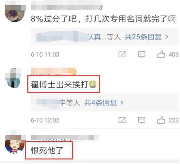This screenshot has height=164, width=180.
Task: Reply to the 6-10 12:02 comment
Action: [142, 120]
